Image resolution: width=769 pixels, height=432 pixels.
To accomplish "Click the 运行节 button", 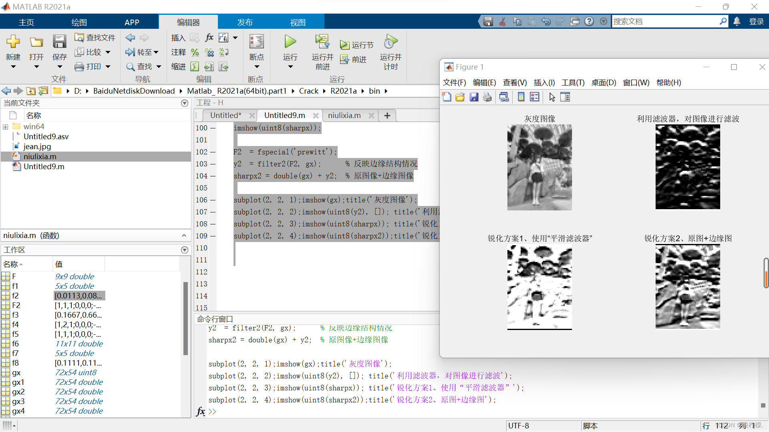I will tap(357, 45).
